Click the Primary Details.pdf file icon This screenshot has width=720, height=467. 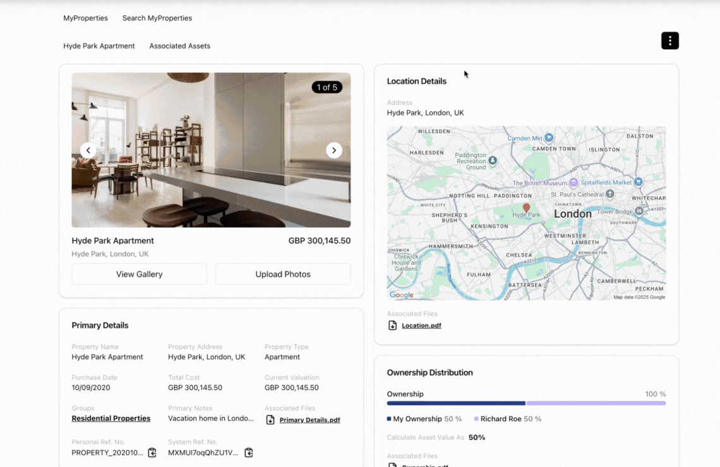[270, 420]
